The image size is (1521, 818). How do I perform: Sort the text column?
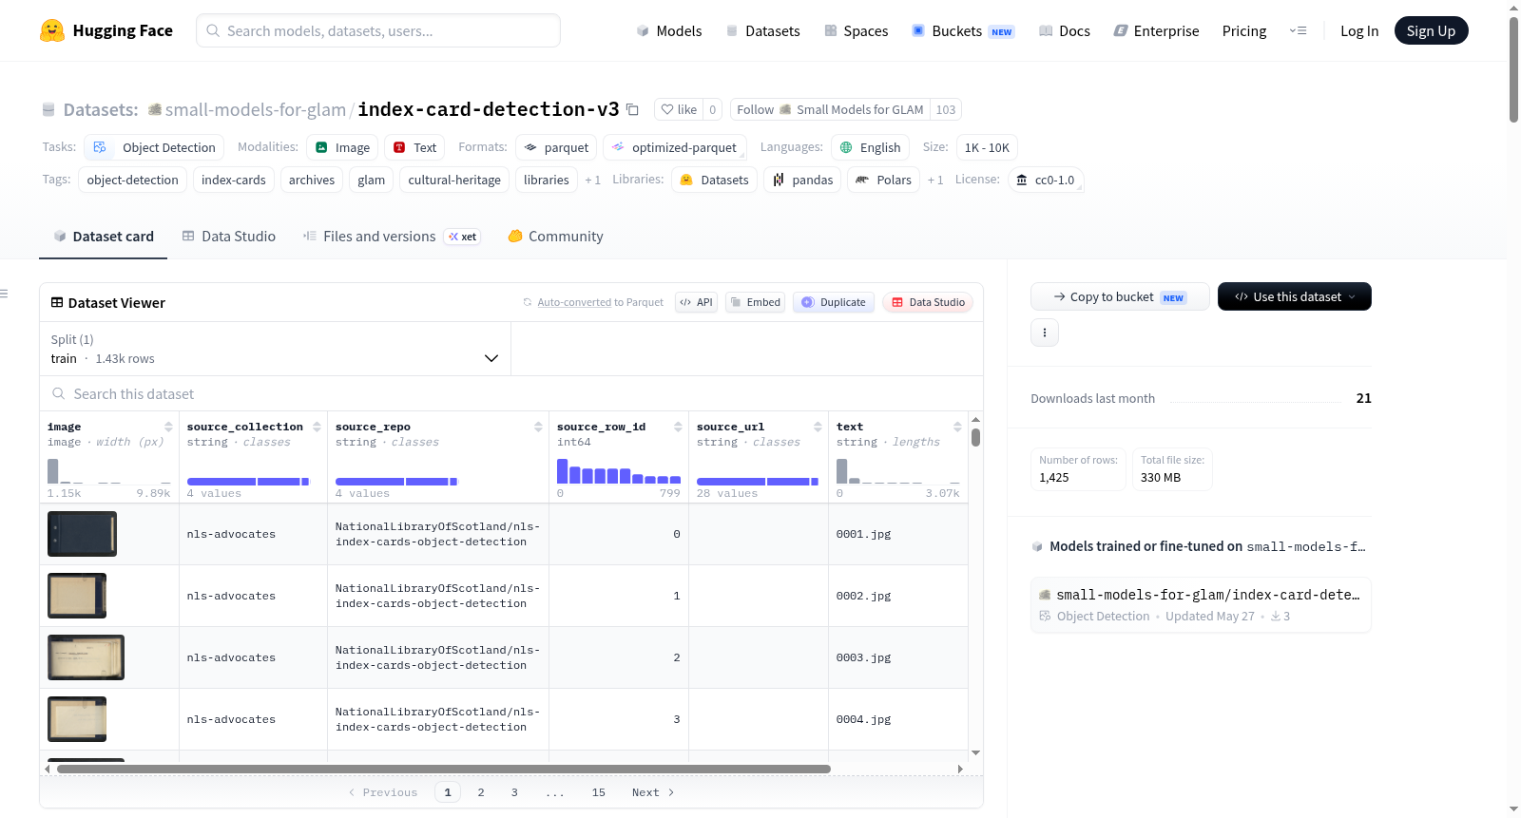point(957,427)
